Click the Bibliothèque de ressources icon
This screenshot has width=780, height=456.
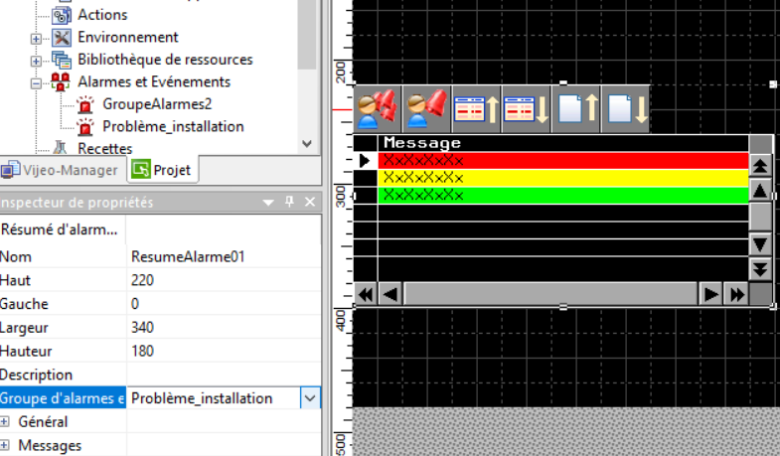click(62, 61)
